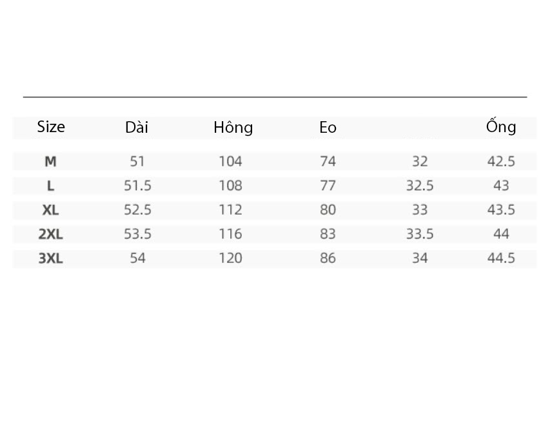The image size is (552, 437).
Task: Click the Size column header
Action: pyautogui.click(x=51, y=127)
